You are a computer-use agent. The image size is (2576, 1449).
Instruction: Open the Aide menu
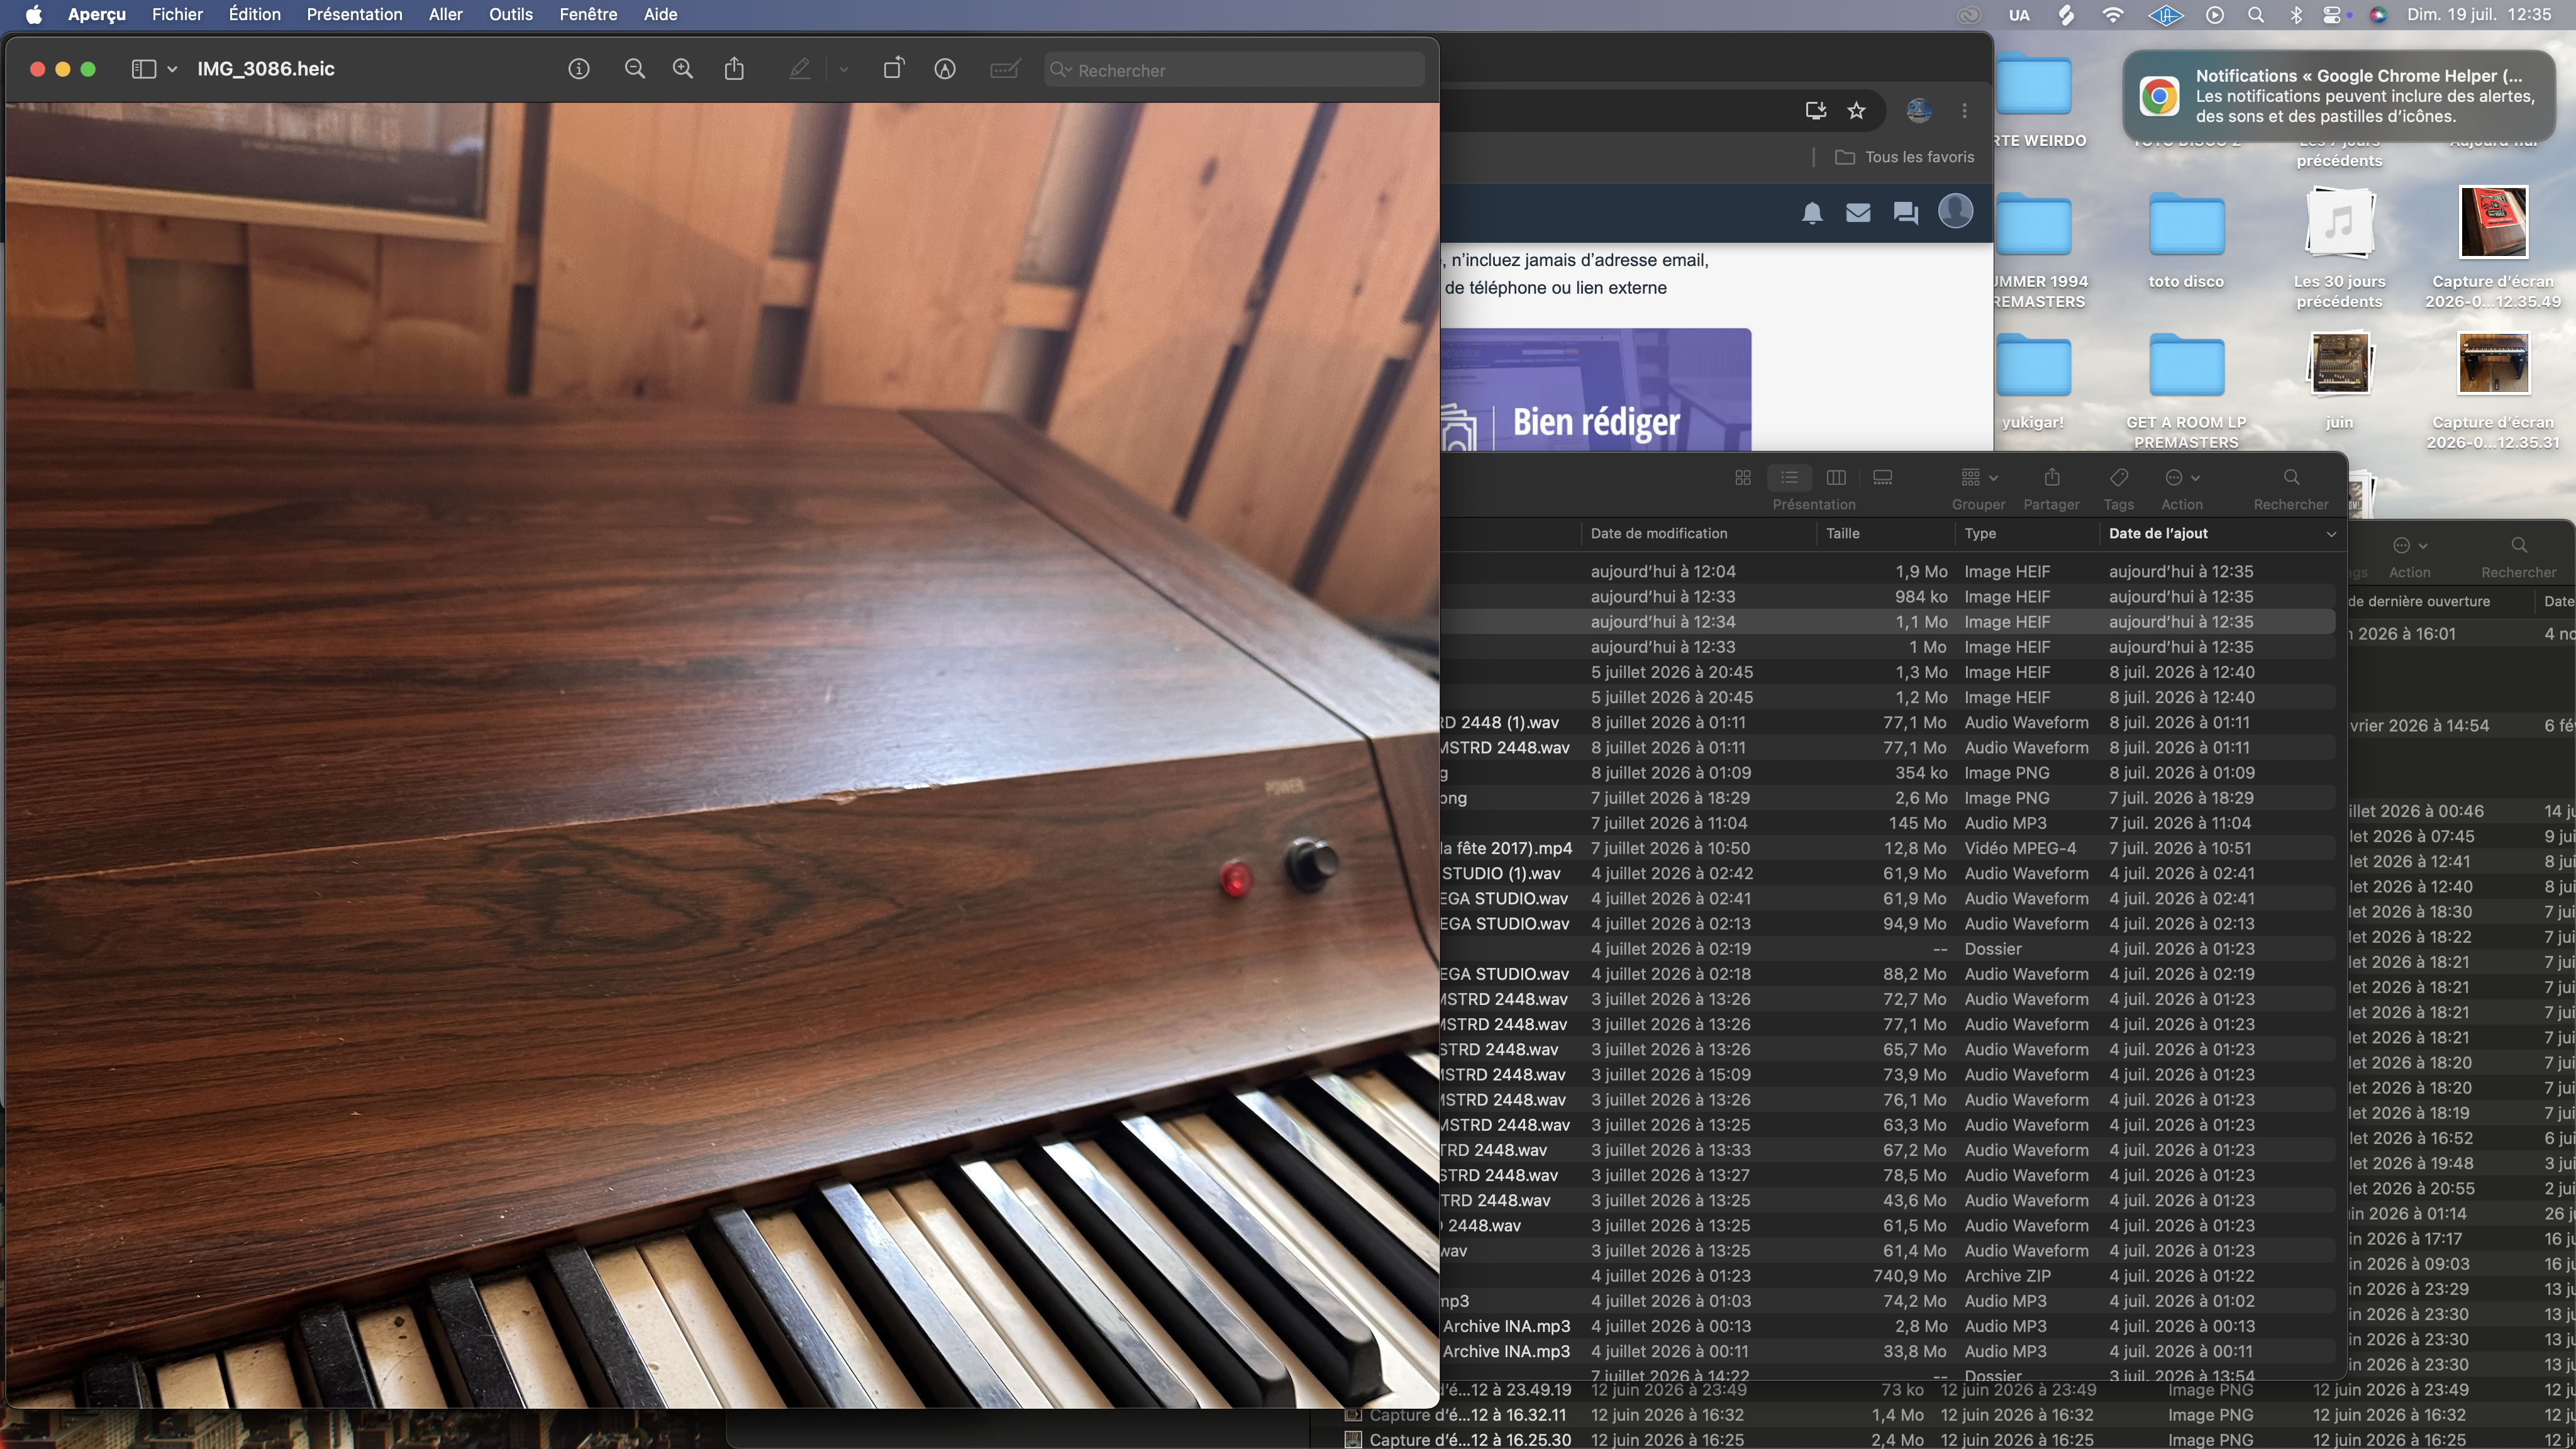(x=660, y=14)
